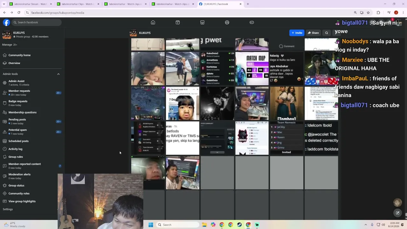The width and height of the screenshot is (407, 229).
Task: Click the KUKUYS group name in sidebar
Action: (19, 33)
